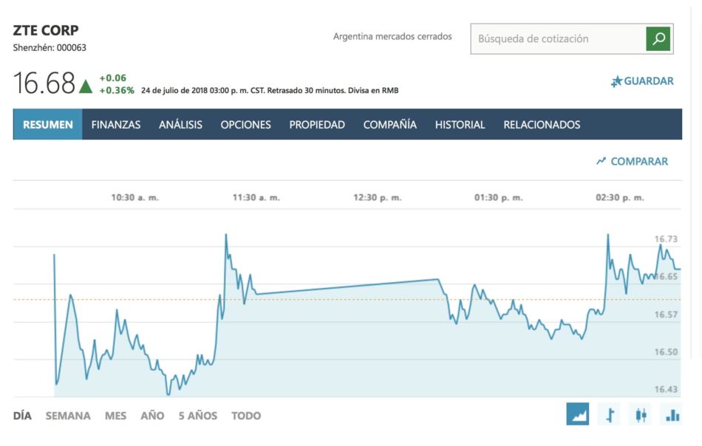Open the RESUMEN tab

click(x=47, y=124)
